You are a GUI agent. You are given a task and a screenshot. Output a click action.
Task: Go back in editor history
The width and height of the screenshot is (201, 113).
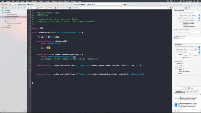pyautogui.click(x=31, y=8)
